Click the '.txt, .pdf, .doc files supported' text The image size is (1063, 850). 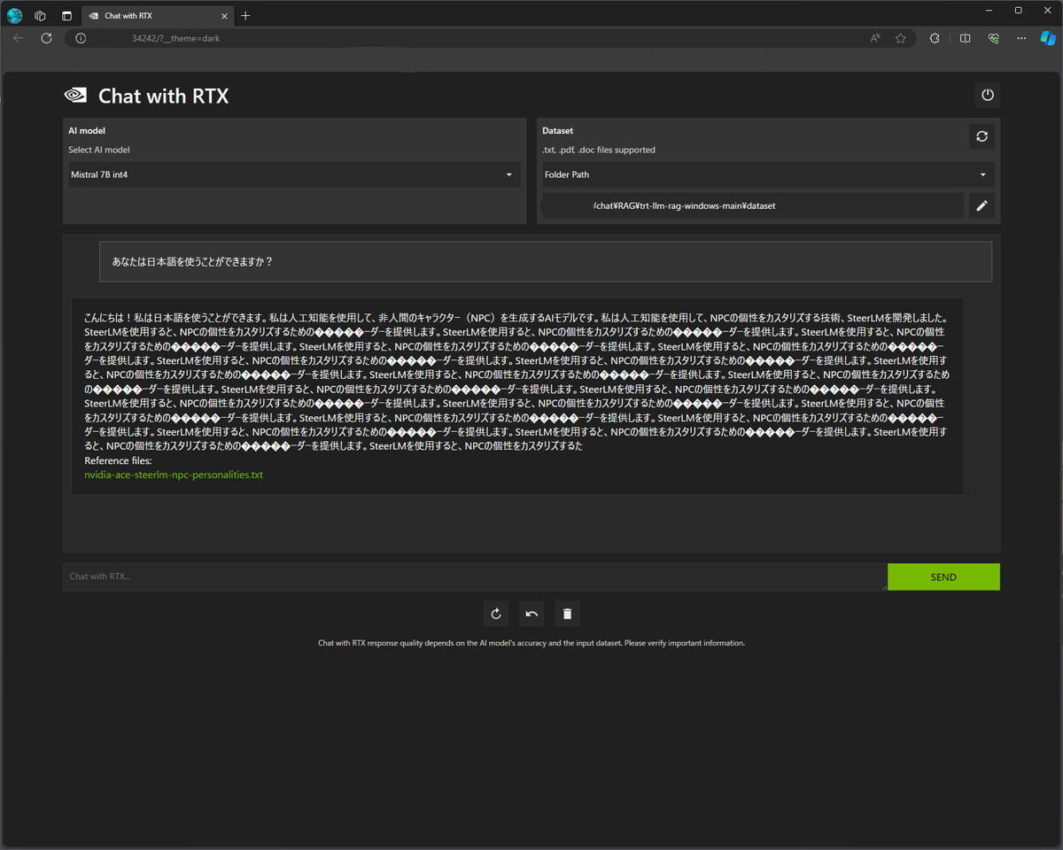(599, 150)
